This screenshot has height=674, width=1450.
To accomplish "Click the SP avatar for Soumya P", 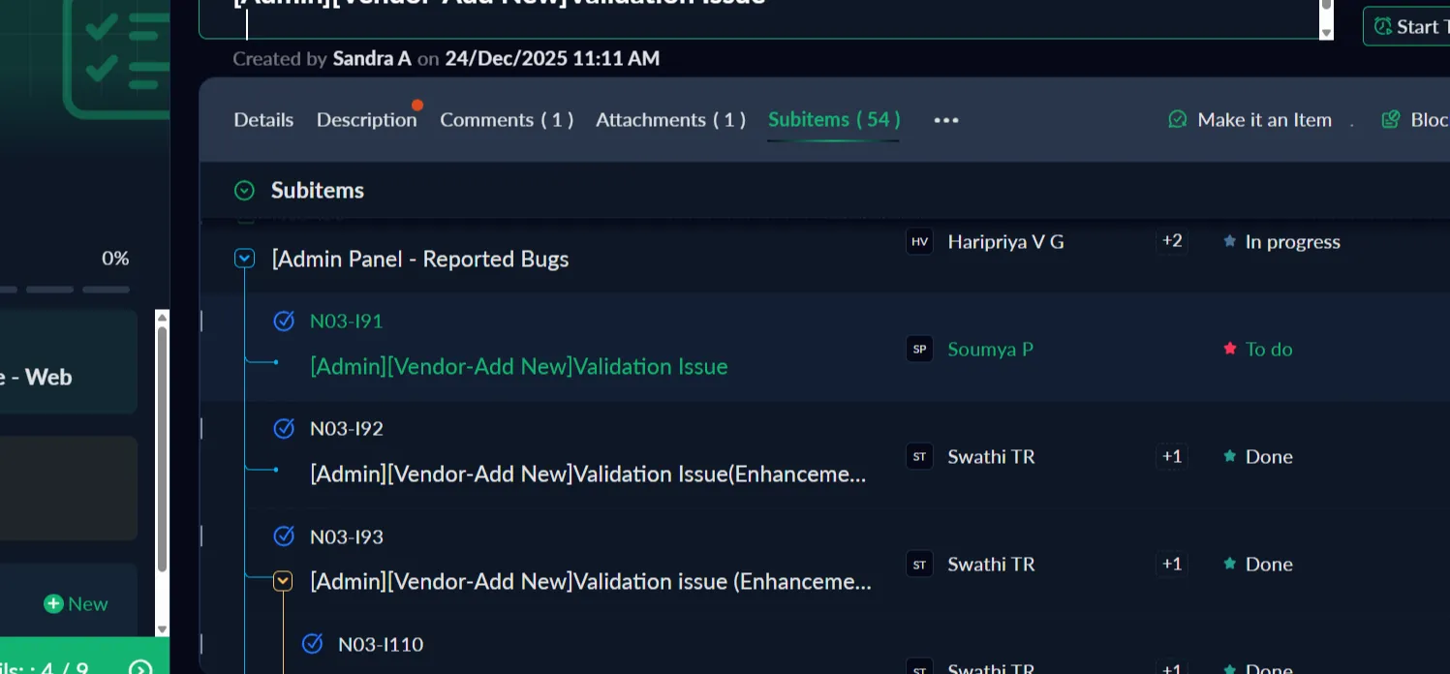I will [919, 350].
